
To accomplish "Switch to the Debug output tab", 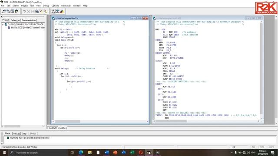I will click(17, 133).
